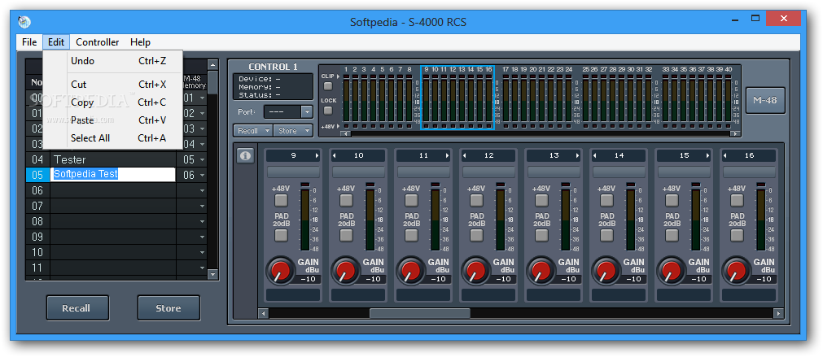Toggle PAD 20dB on channel 15

(x=672, y=235)
